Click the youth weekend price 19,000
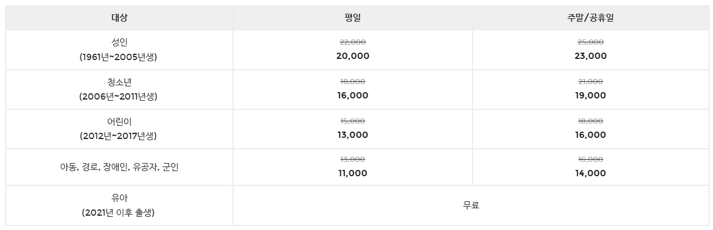 click(590, 96)
